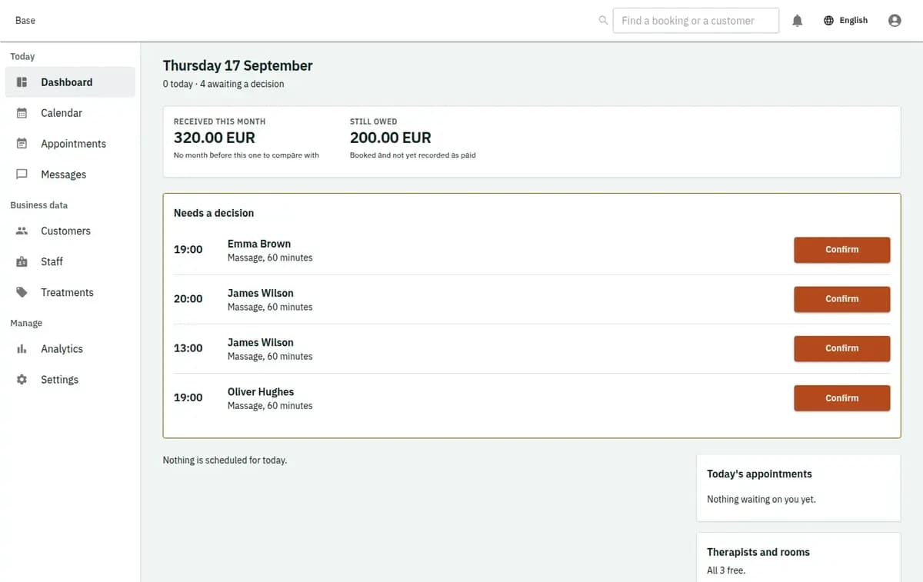Click the Thursday 17 September heading
This screenshot has width=923, height=582.
(238, 65)
